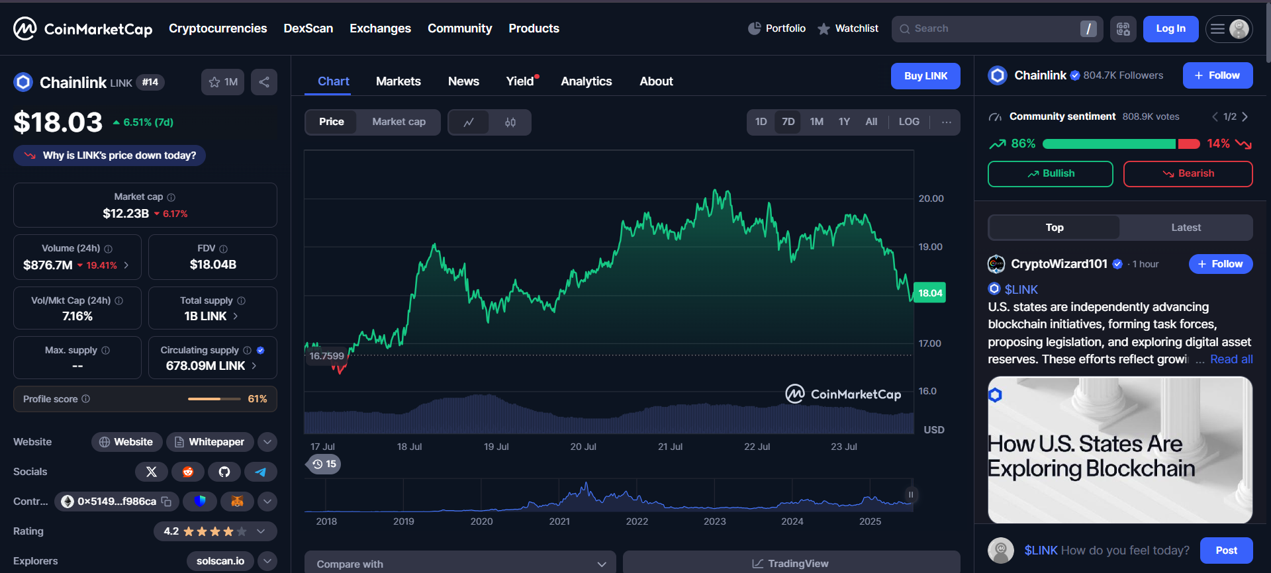Screen dimensions: 1271x573
Task: Select the line chart type icon
Action: pos(469,122)
